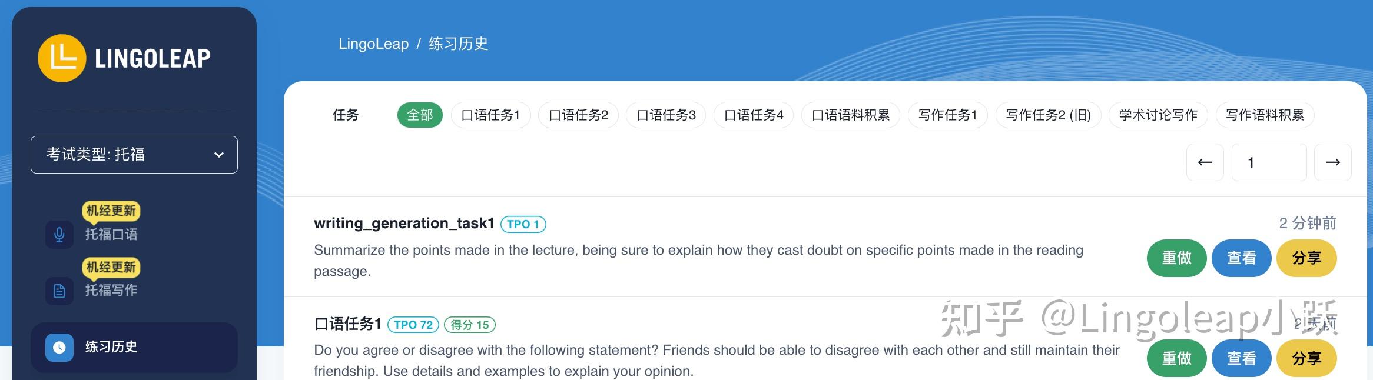Select the 全部 filter chip
Image resolution: width=1373 pixels, height=380 pixels.
tap(419, 115)
